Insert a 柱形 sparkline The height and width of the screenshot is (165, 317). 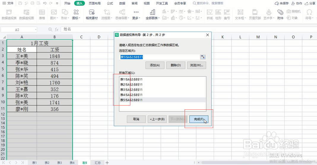pyautogui.click(x=218, y=14)
